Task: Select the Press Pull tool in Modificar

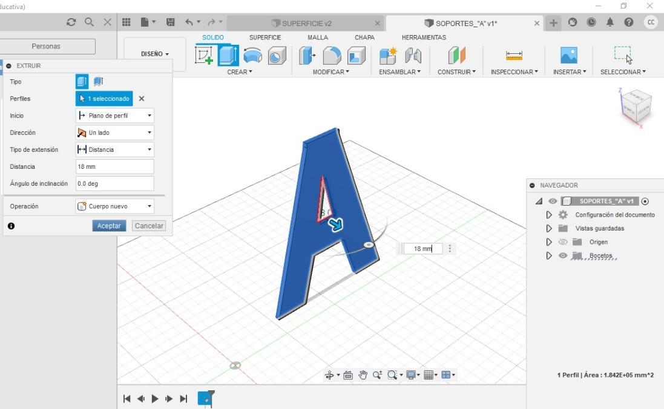Action: tap(307, 56)
